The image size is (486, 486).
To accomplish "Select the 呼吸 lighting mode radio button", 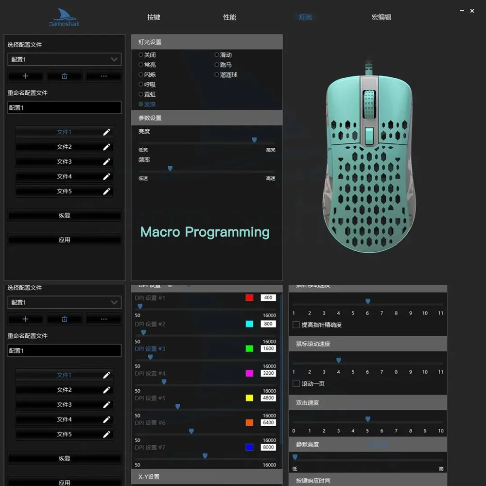I will [141, 84].
